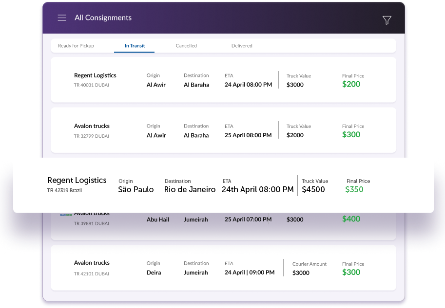Click the small logo beside TR 39881 DUBAI

[66, 215]
